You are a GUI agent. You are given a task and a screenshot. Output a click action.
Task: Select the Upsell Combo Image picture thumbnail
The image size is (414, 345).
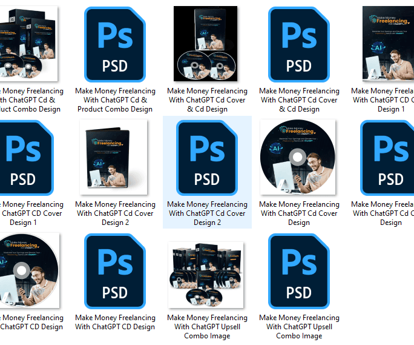click(x=206, y=275)
